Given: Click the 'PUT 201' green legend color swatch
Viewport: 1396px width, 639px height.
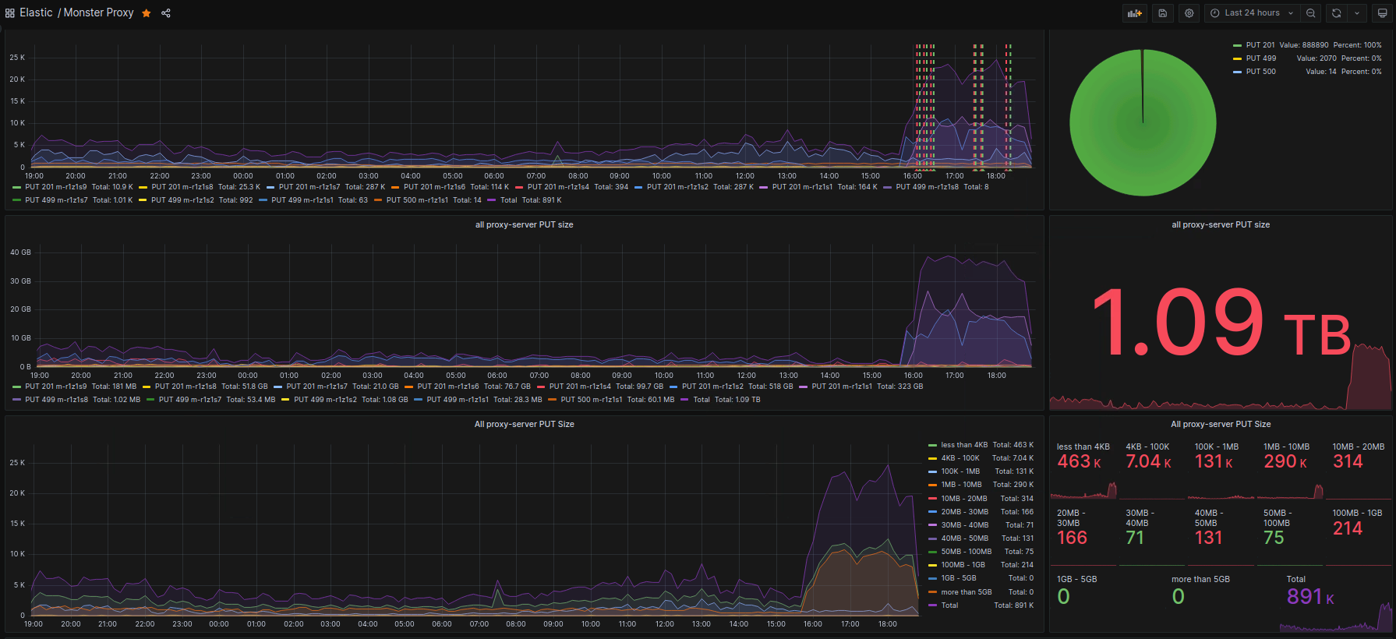Looking at the screenshot, I should tap(1237, 45).
